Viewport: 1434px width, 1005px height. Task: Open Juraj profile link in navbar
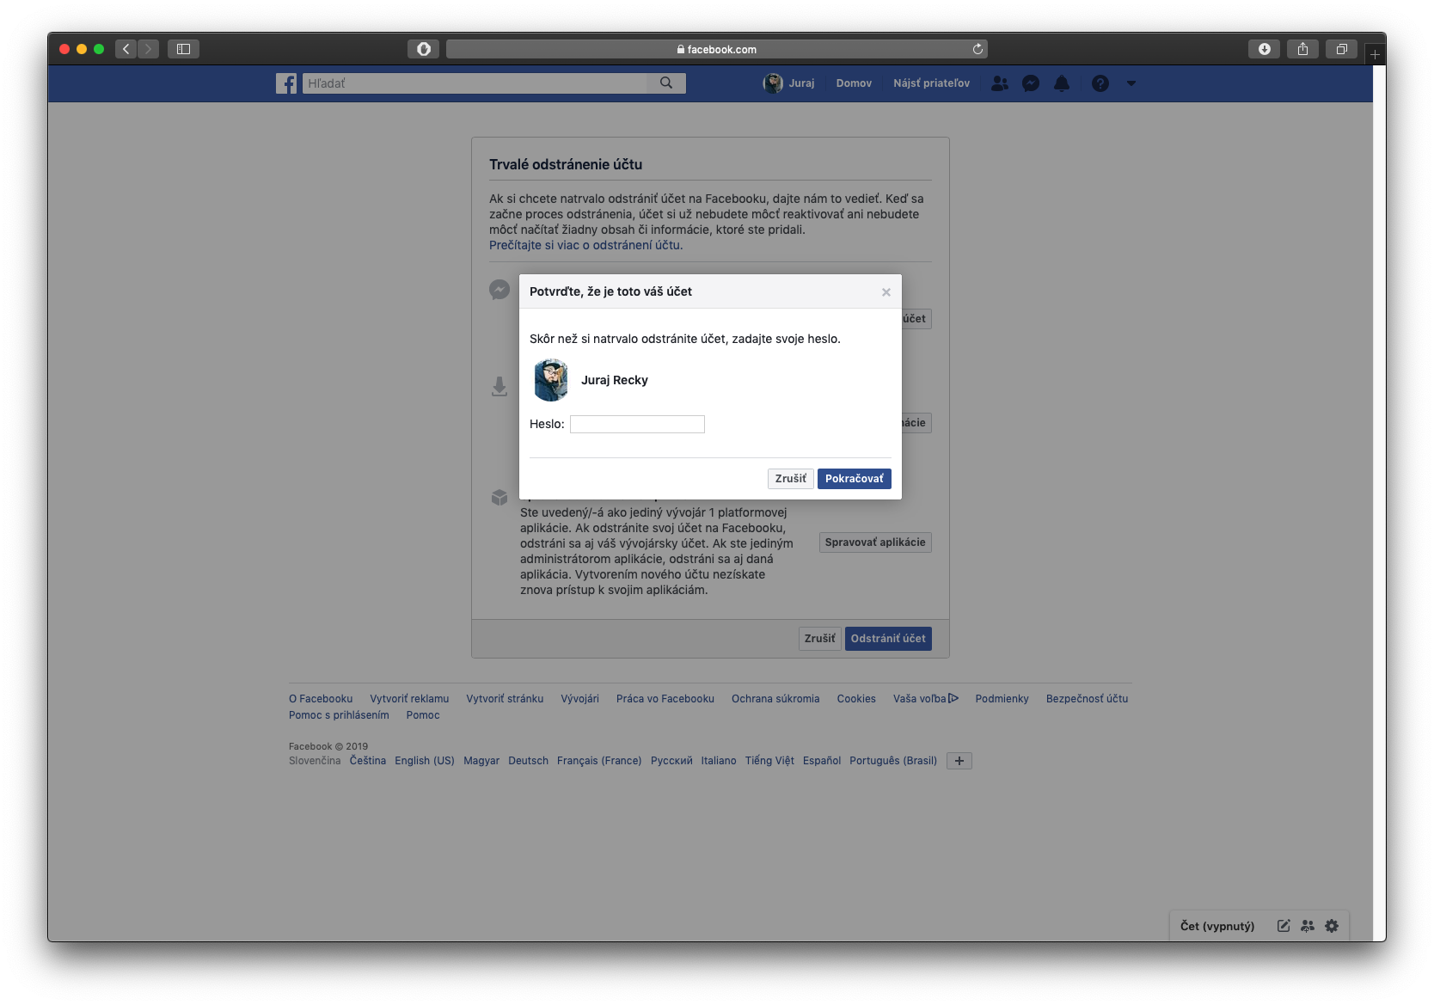pos(801,83)
